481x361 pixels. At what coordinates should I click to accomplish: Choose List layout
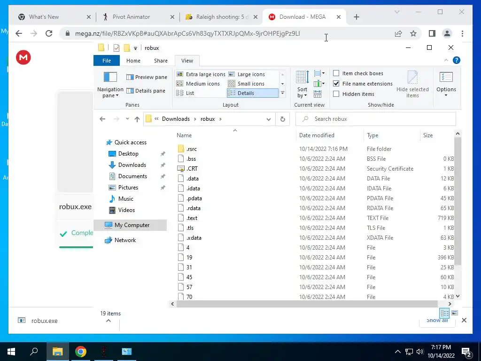(185, 93)
